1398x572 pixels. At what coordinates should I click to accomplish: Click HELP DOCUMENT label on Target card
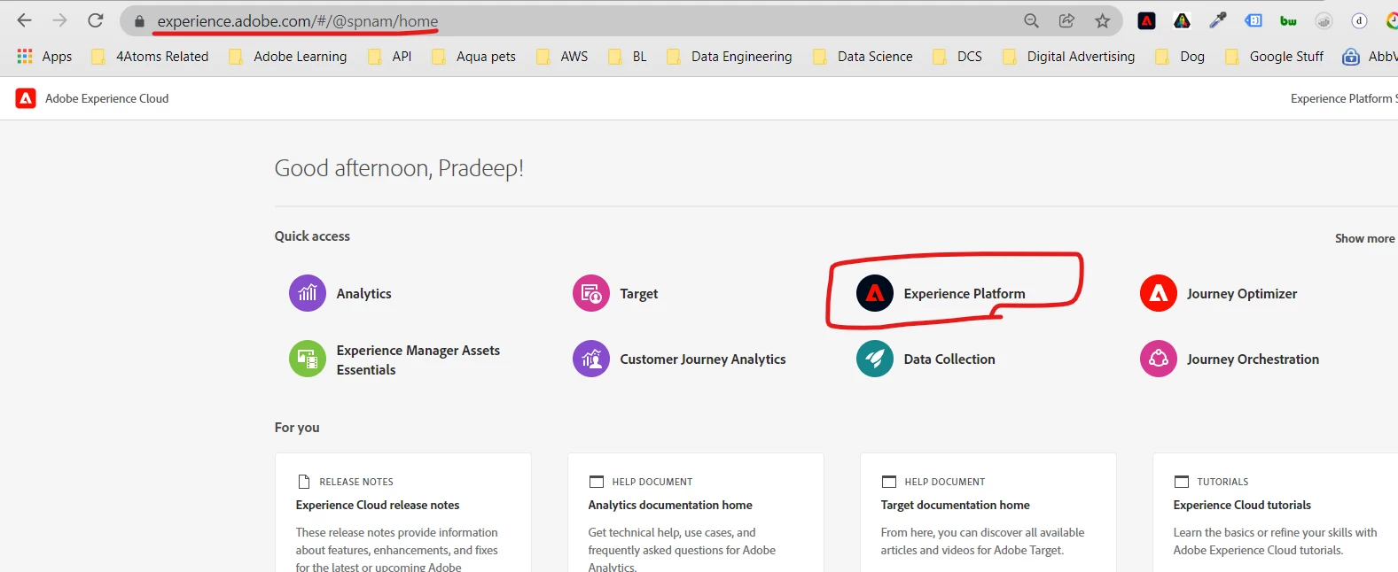tap(945, 482)
